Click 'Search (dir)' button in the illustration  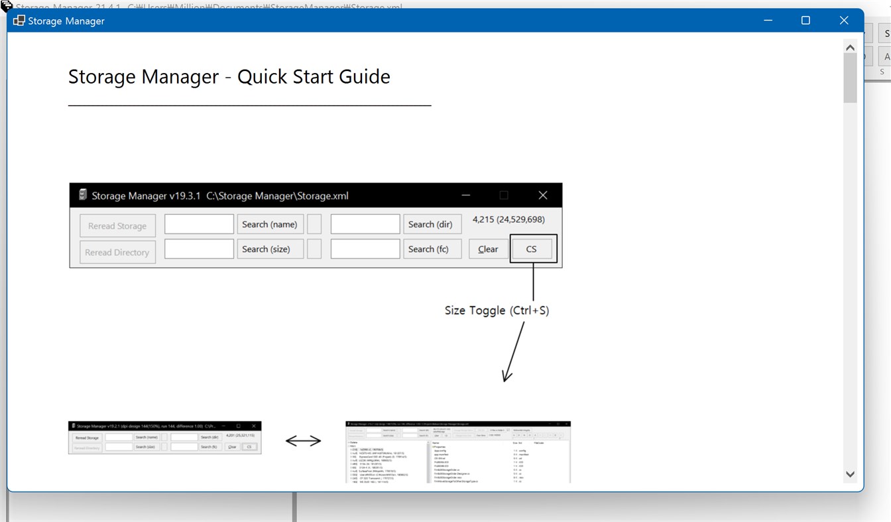pos(432,224)
